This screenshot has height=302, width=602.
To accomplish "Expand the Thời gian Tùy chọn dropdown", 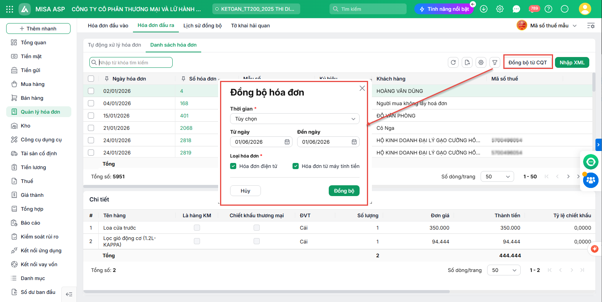I will (x=294, y=119).
